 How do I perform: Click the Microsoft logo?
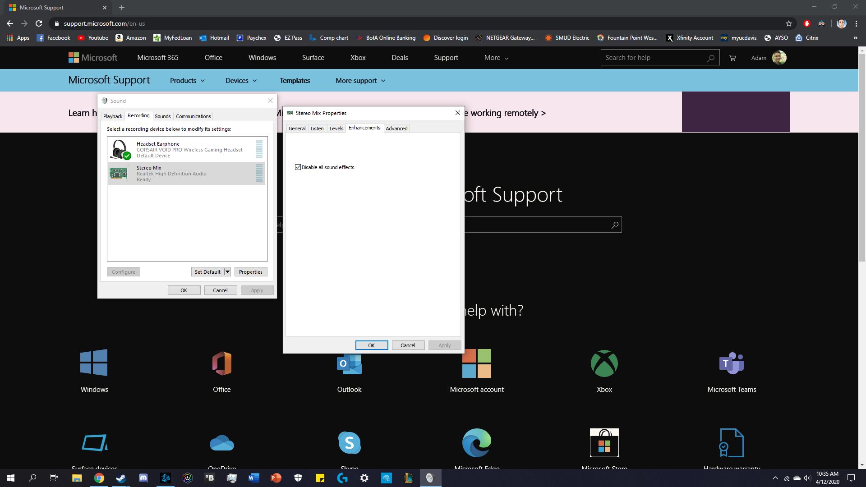pyautogui.click(x=93, y=58)
